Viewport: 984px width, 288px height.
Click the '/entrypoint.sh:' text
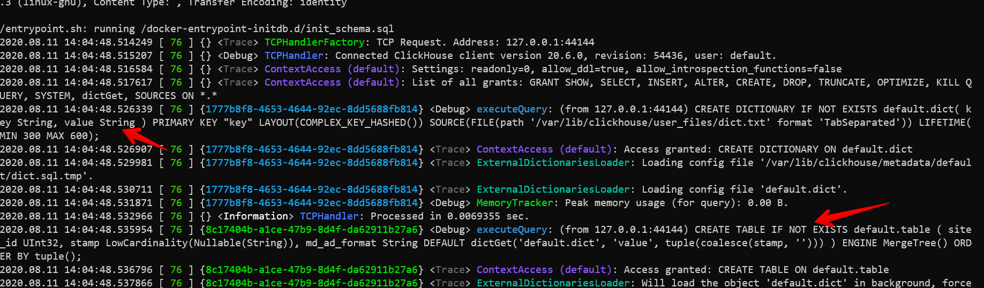[x=44, y=29]
